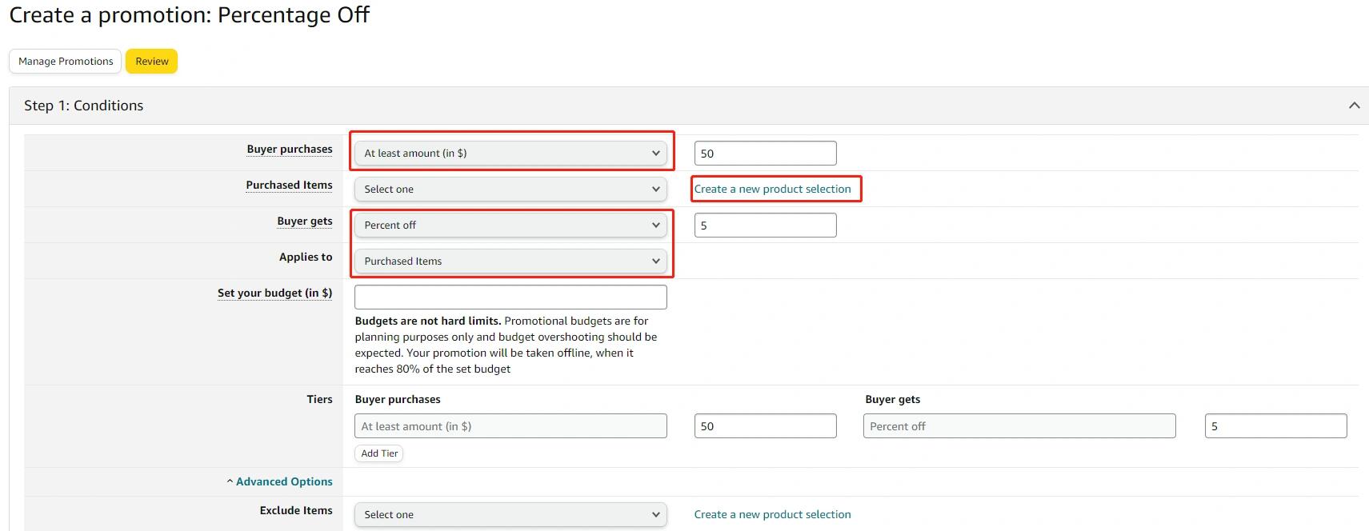Open the Applies to Purchased Items dropdown
1369x531 pixels.
[510, 261]
